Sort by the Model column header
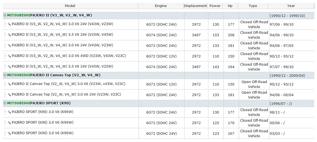 coord(71,6)
